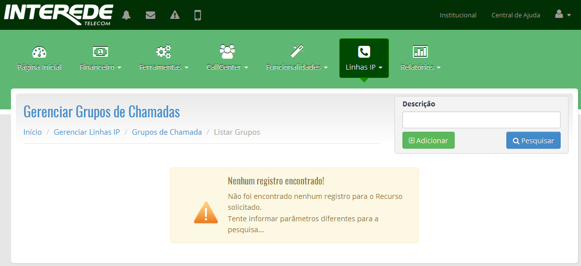
Task: Go to Gerenciar Linhas IP breadcrumb
Action: [87, 132]
